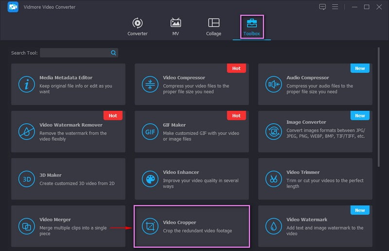Click the Image Converter icon

(273, 132)
